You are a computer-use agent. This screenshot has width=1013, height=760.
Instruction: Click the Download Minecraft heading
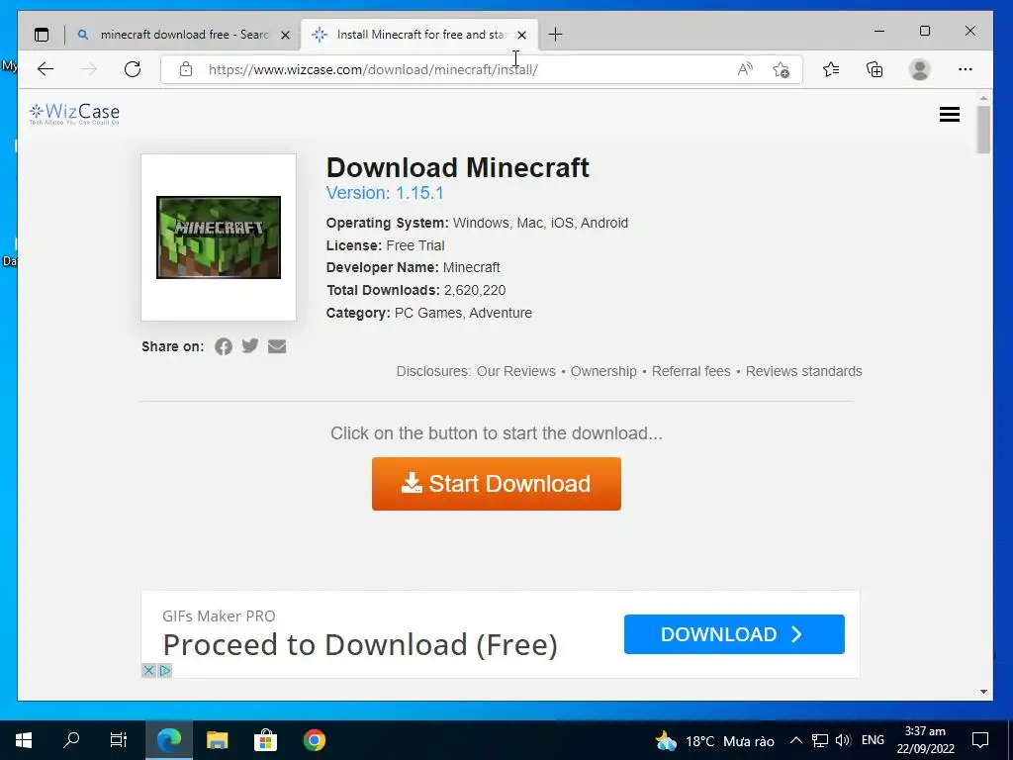[457, 167]
